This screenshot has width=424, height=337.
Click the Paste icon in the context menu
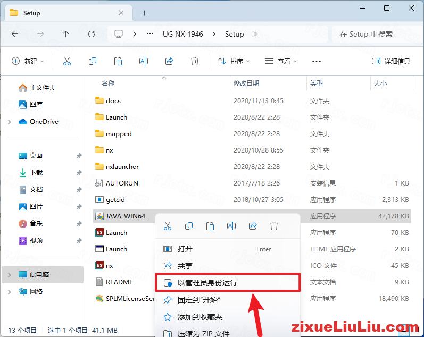point(210,226)
